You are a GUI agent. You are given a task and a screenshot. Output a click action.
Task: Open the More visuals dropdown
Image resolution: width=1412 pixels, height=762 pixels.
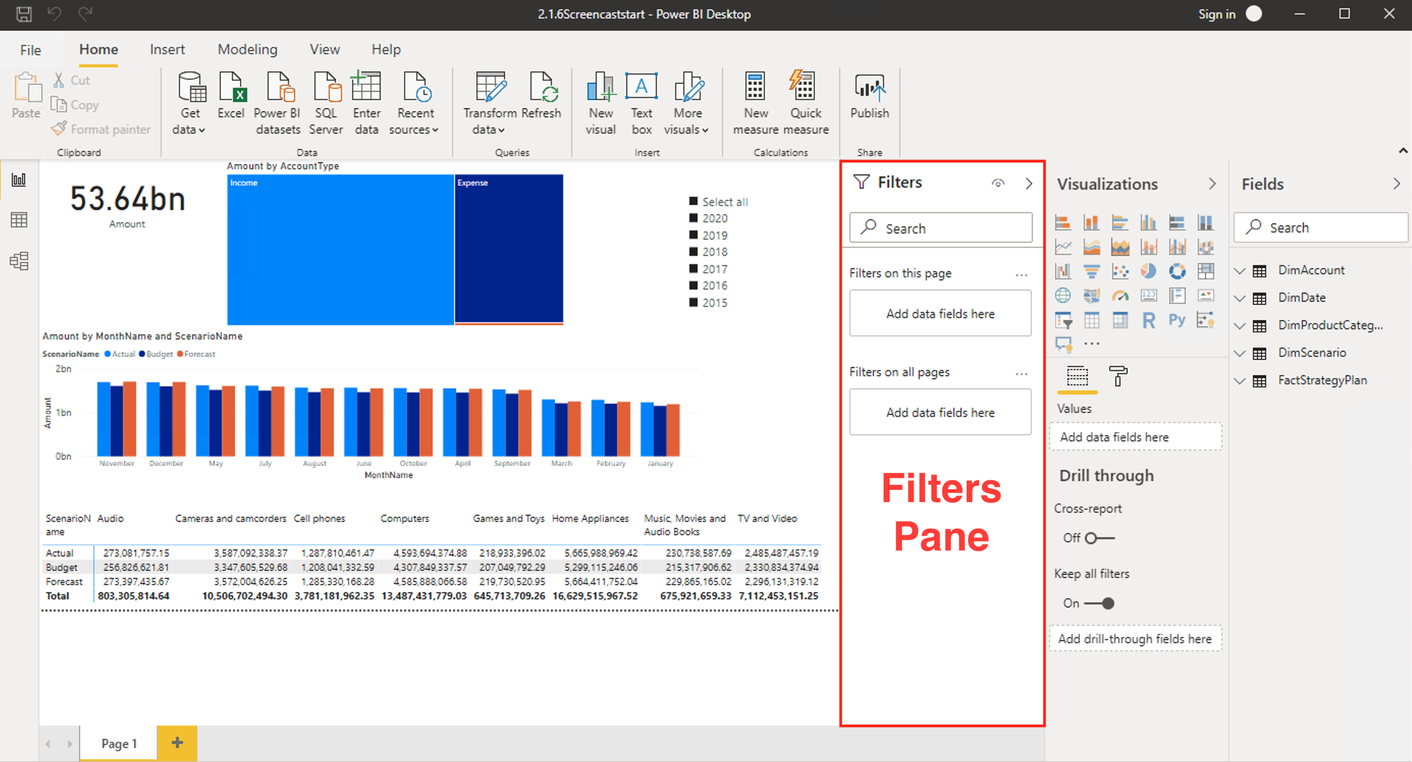(686, 103)
